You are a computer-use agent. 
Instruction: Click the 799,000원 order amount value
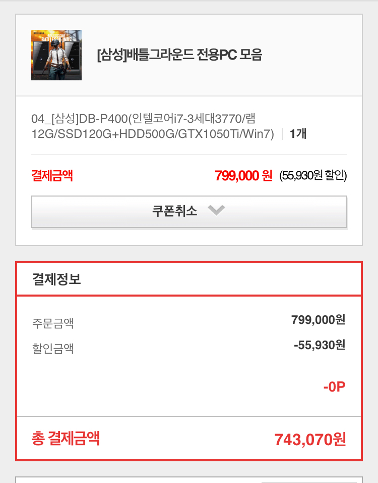click(x=318, y=320)
